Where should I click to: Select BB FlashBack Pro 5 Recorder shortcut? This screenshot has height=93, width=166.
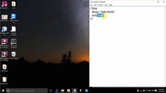pyautogui.click(x=4, y=43)
